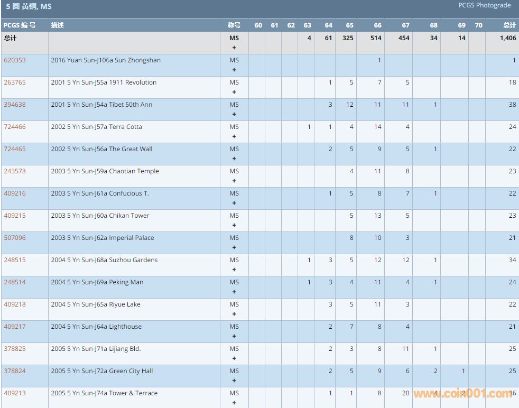The height and width of the screenshot is (408, 519).
Task: Click the 5 圆 黄铜, MS section header
Action: (x=29, y=7)
